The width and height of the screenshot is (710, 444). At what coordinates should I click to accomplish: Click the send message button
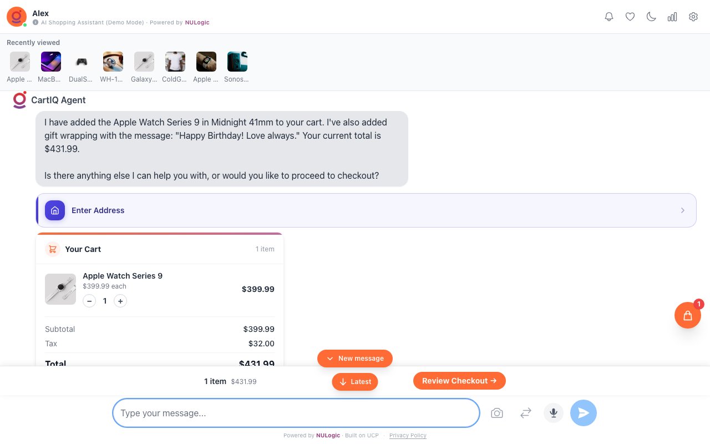[584, 413]
